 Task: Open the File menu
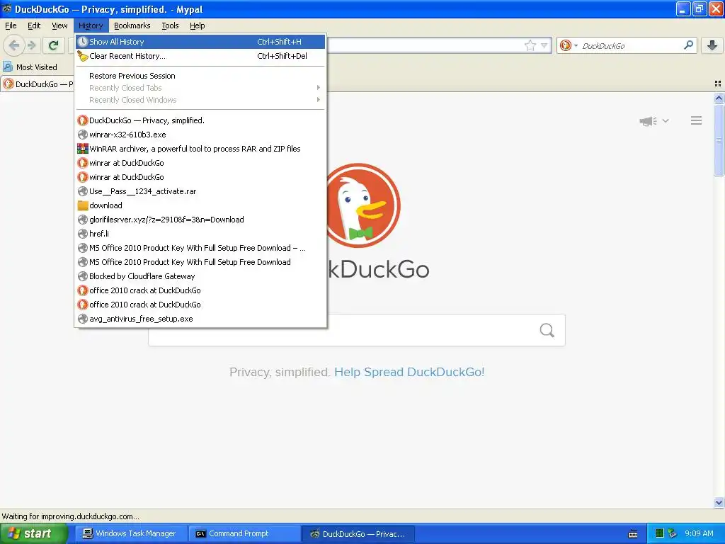(11, 25)
